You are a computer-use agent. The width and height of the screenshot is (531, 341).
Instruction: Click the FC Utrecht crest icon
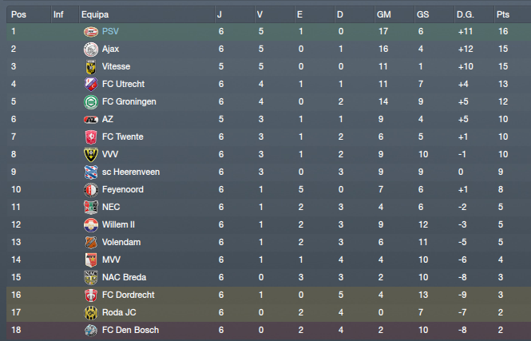point(89,85)
